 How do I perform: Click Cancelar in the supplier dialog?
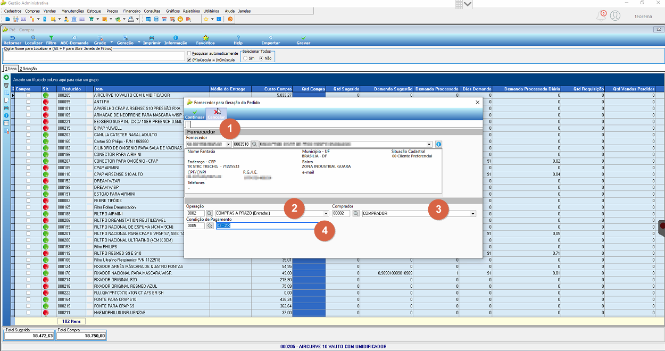215,114
